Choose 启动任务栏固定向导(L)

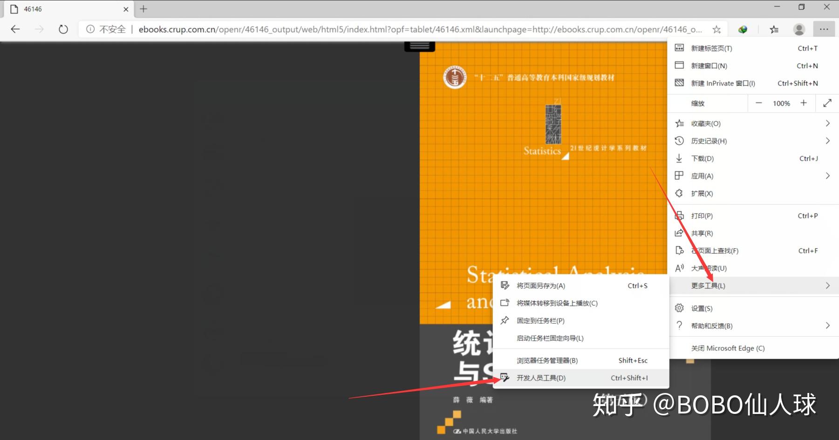click(581, 338)
